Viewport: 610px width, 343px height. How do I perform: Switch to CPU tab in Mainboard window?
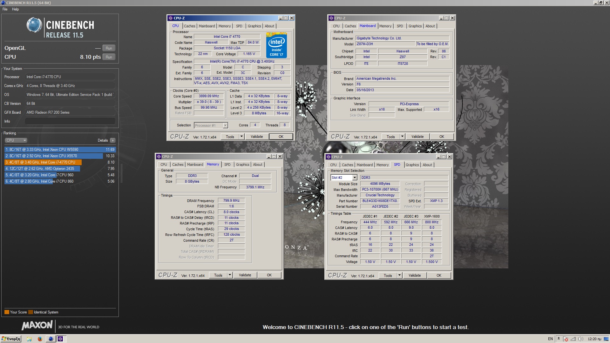coord(336,26)
